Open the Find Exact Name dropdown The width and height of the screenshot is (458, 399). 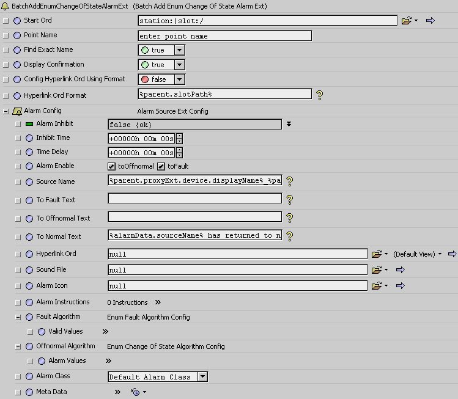click(x=180, y=50)
